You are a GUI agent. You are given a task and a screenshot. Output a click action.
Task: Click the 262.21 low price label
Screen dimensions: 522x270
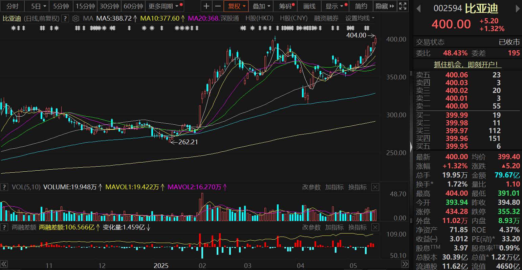tap(188, 142)
